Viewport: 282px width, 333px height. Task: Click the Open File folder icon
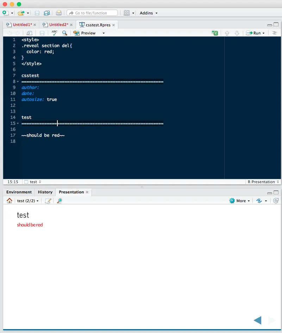pyautogui.click(x=21, y=13)
